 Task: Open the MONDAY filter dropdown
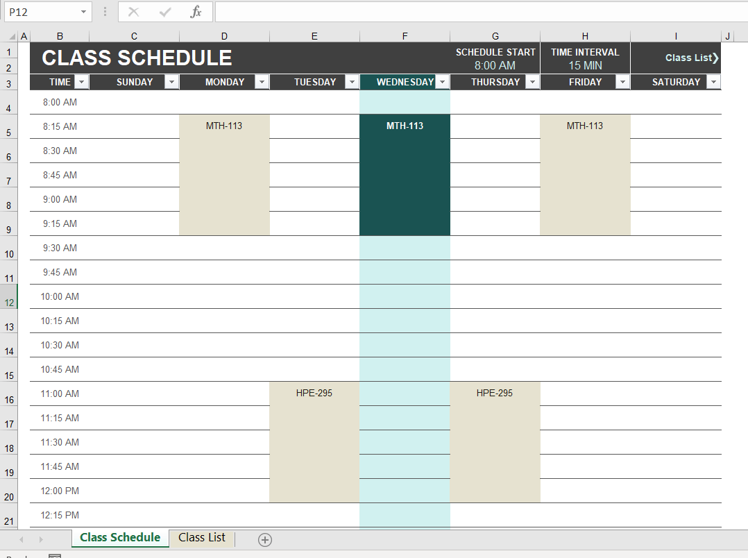coord(262,81)
